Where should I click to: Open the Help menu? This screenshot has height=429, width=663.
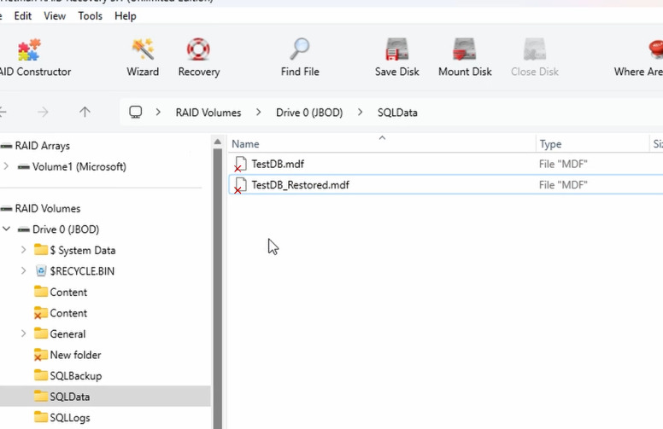click(x=125, y=16)
